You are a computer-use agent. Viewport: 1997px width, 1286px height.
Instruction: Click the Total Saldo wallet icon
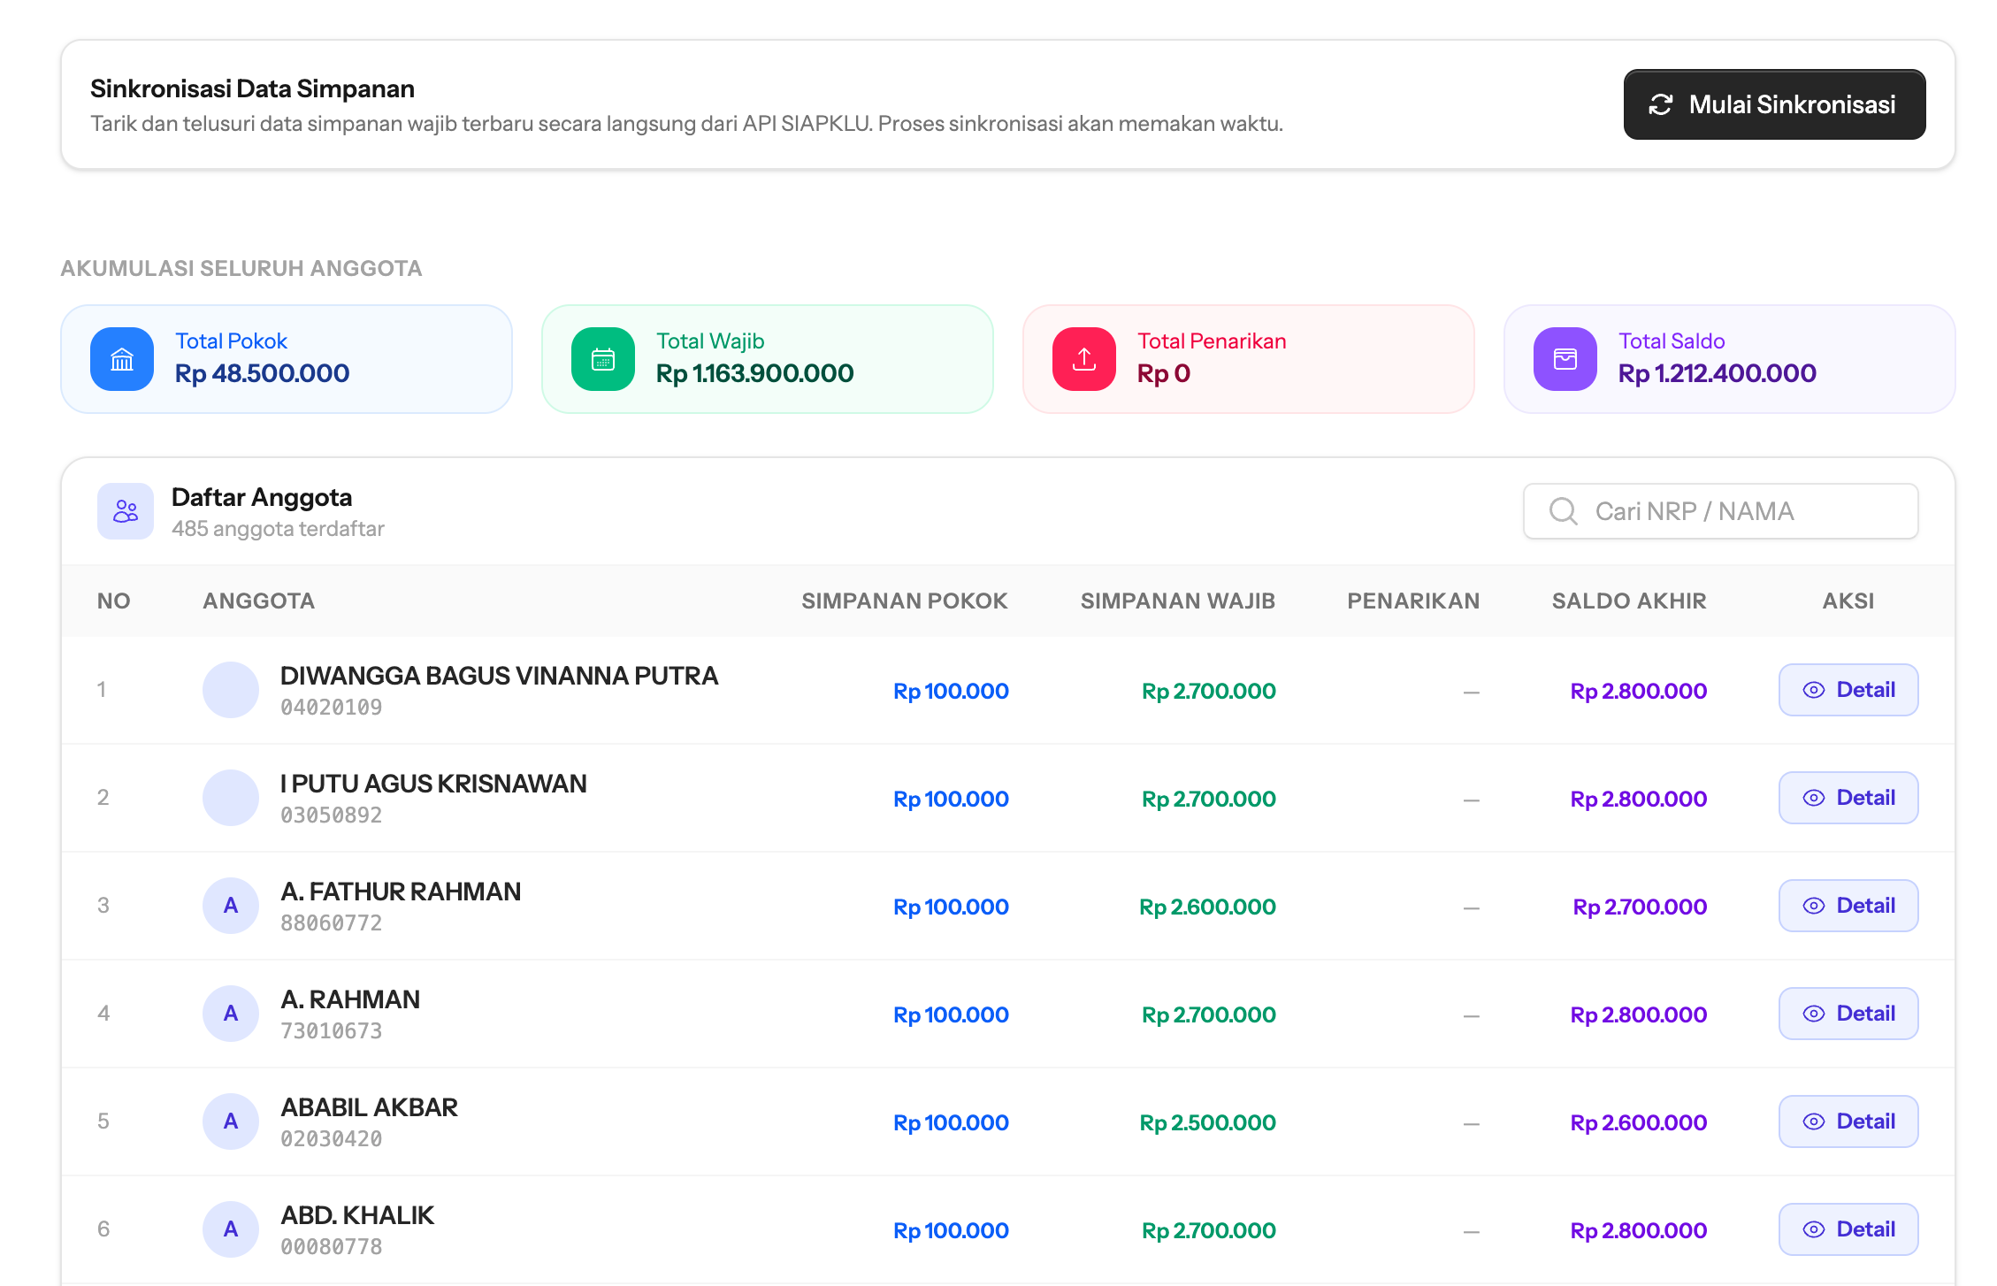click(x=1565, y=359)
